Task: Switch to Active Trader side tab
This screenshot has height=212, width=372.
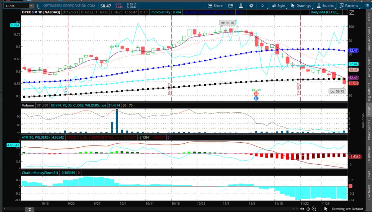Action: (x=368, y=67)
